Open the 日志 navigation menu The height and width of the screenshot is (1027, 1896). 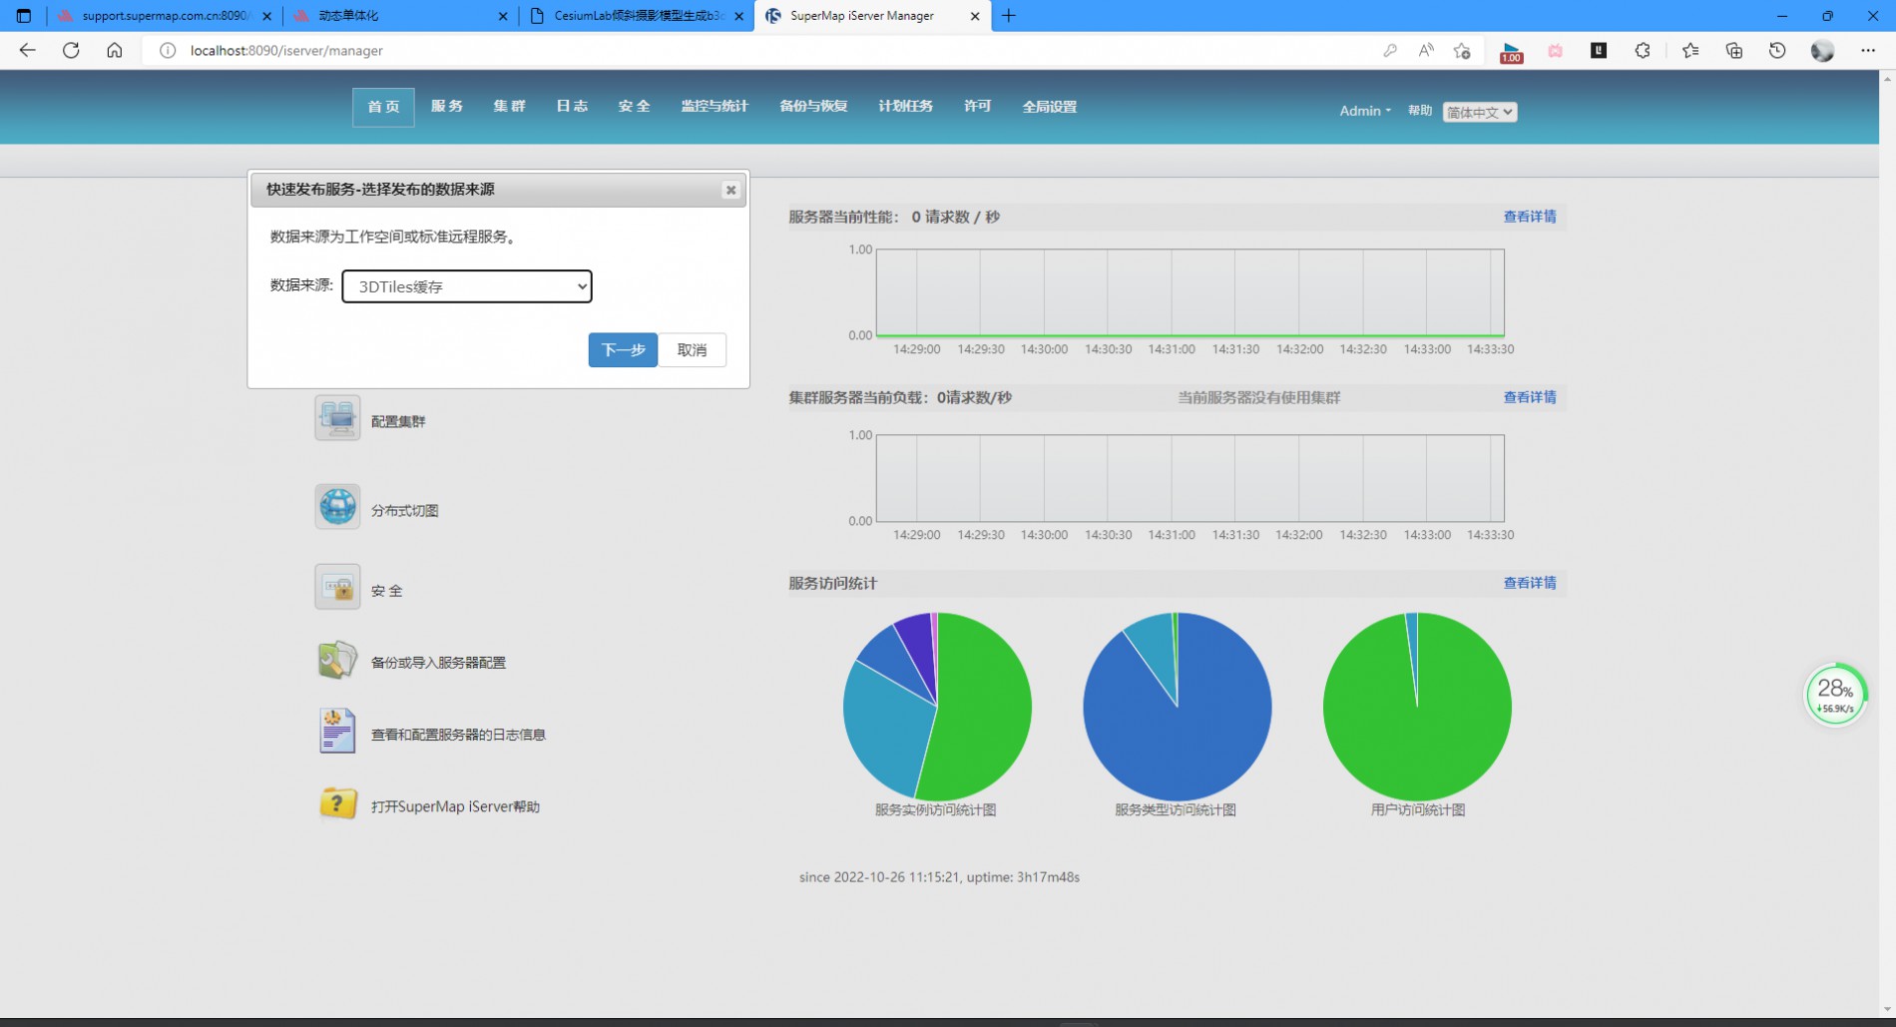(x=572, y=106)
